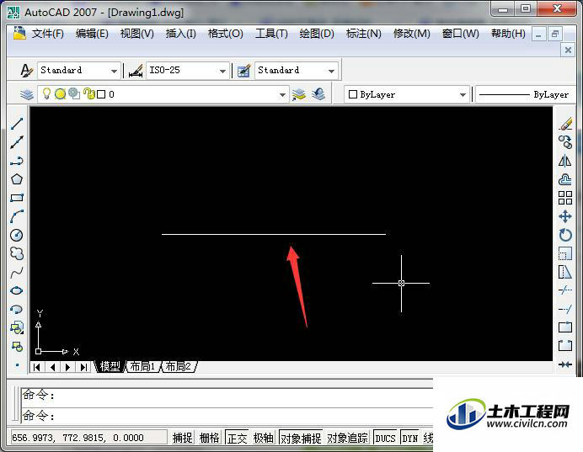This screenshot has width=583, height=452.
Task: Select the Mirror tool
Action: 565,161
